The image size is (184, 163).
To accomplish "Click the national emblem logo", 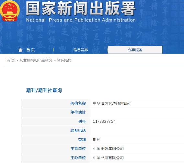I will click(10, 11).
